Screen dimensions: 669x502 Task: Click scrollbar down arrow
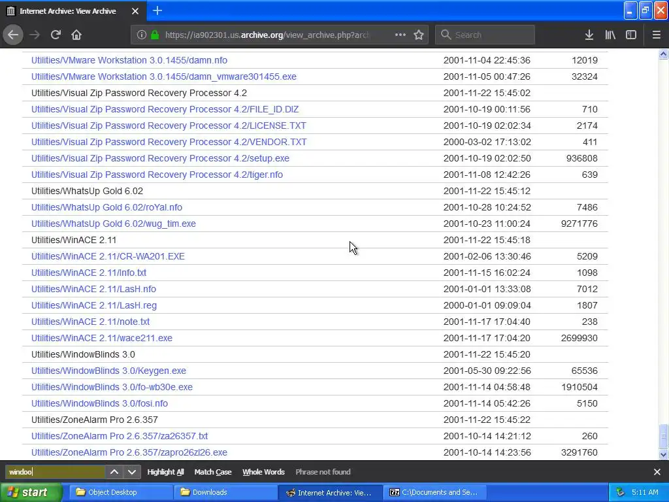pos(663,455)
